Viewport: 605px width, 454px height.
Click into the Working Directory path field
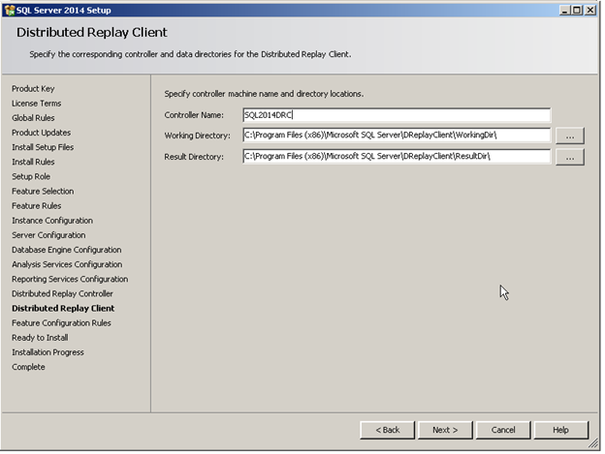coord(397,136)
